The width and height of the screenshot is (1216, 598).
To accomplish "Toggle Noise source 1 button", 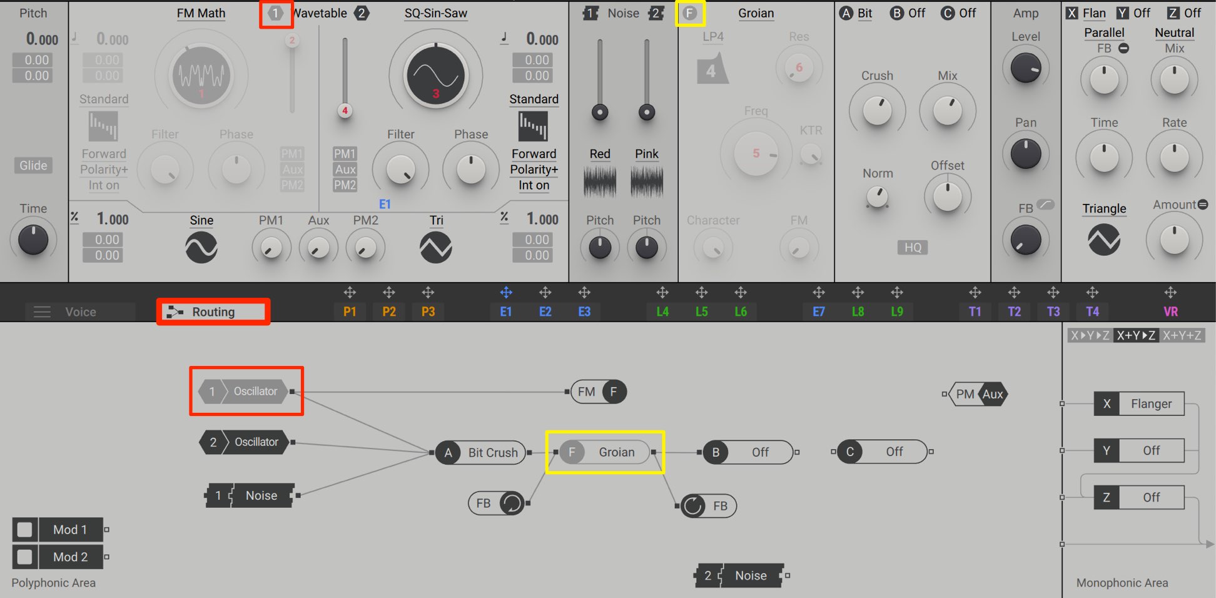I will (590, 13).
